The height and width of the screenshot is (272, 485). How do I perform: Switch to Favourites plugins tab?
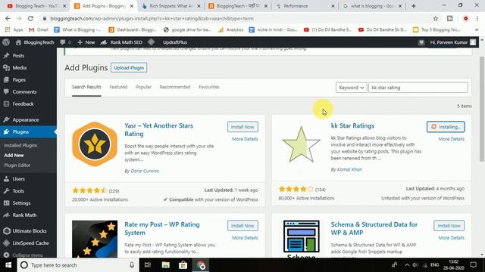click(x=209, y=88)
